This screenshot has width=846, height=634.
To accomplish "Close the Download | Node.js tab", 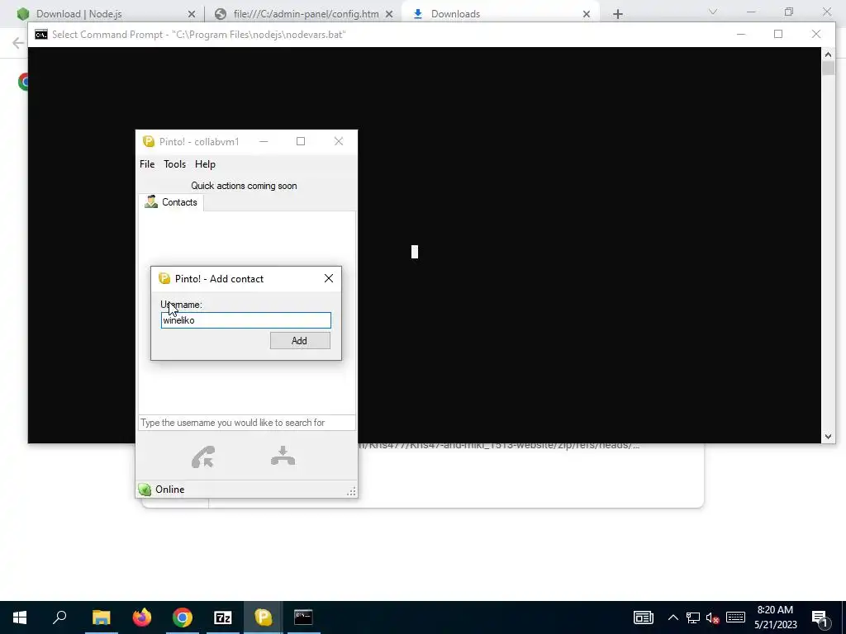I will tap(192, 14).
